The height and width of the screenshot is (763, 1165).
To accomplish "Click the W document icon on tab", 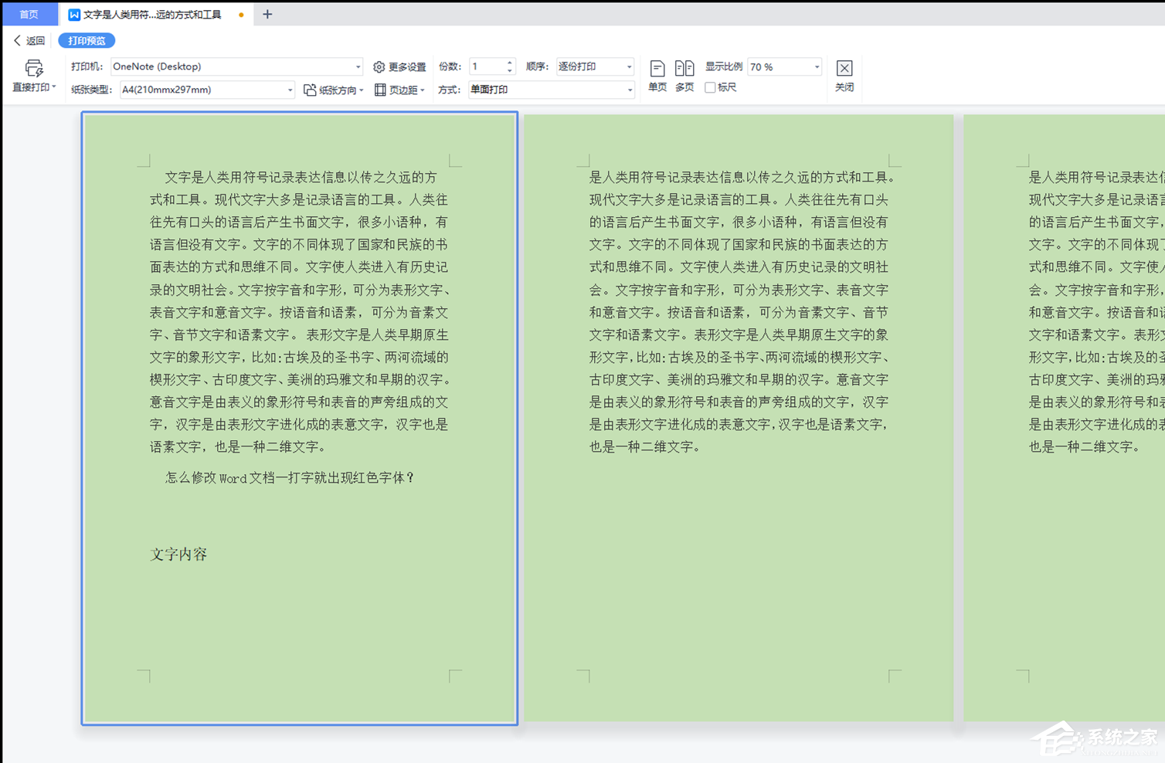I will [74, 15].
